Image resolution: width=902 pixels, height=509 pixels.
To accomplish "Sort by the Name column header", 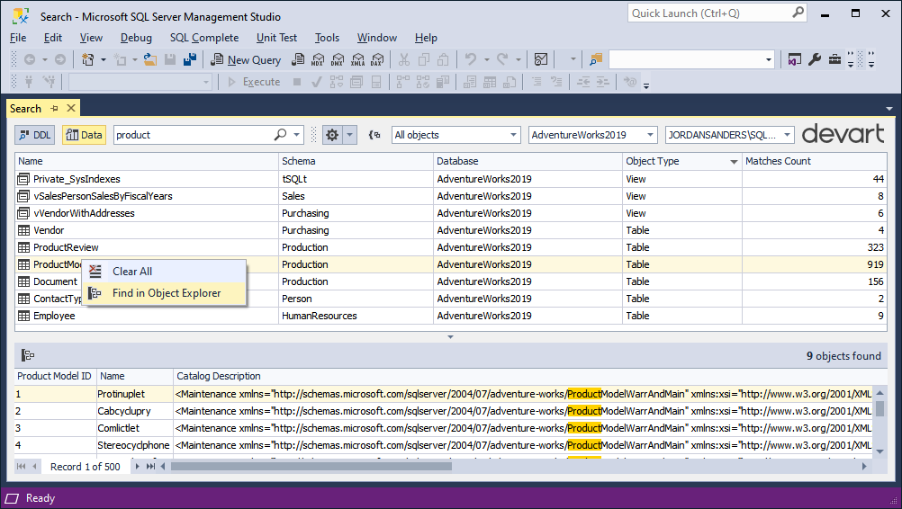I will pos(147,162).
